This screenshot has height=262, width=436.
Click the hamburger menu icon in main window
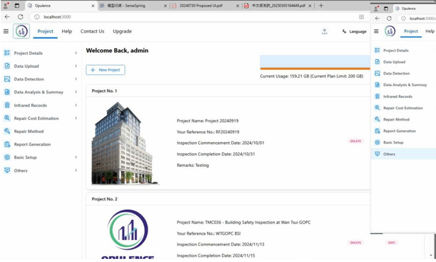[6, 31]
